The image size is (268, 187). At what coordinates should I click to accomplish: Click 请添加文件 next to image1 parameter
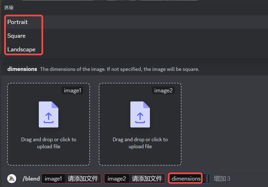click(x=83, y=179)
